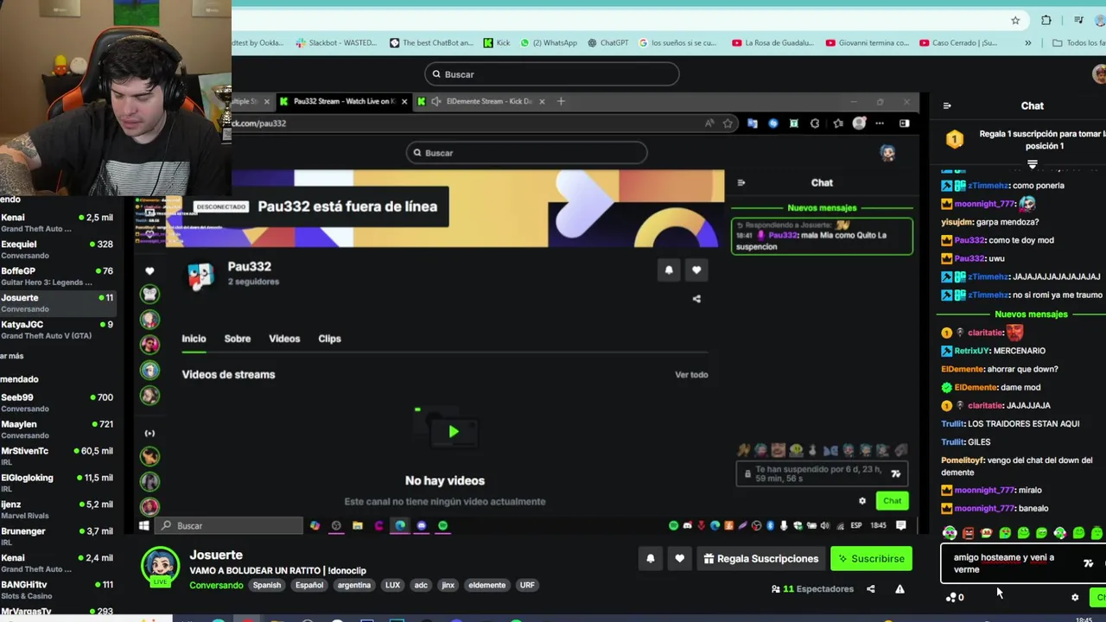Open Seeb99 recommended channel

[56, 403]
